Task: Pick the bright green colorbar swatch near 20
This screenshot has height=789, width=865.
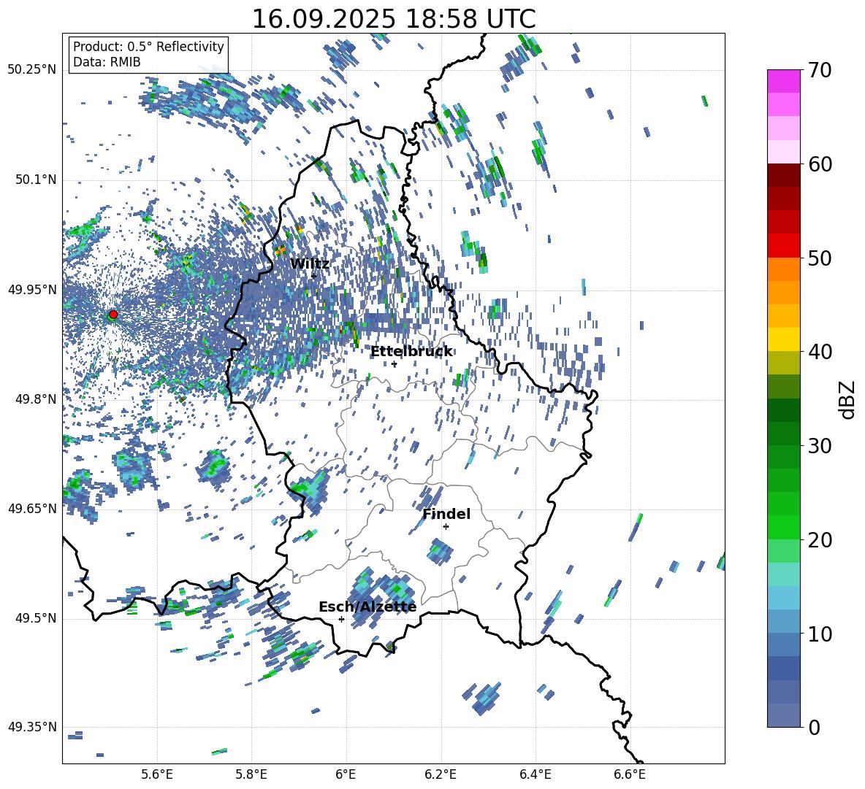Action: point(783,527)
